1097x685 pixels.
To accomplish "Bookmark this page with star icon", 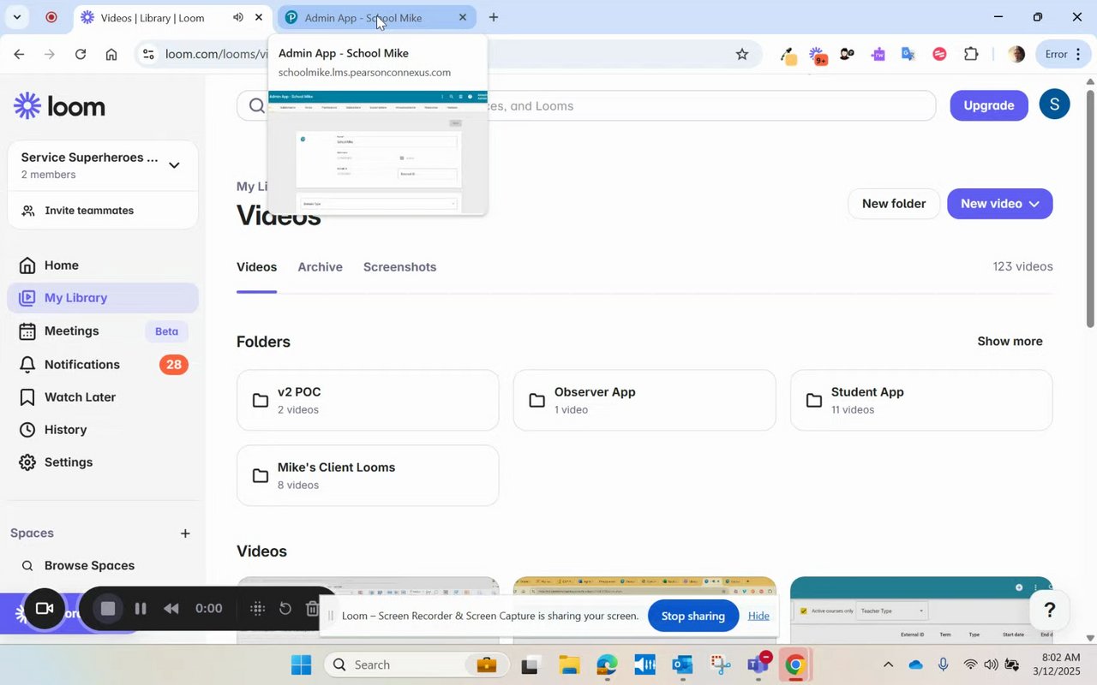I will [742, 54].
